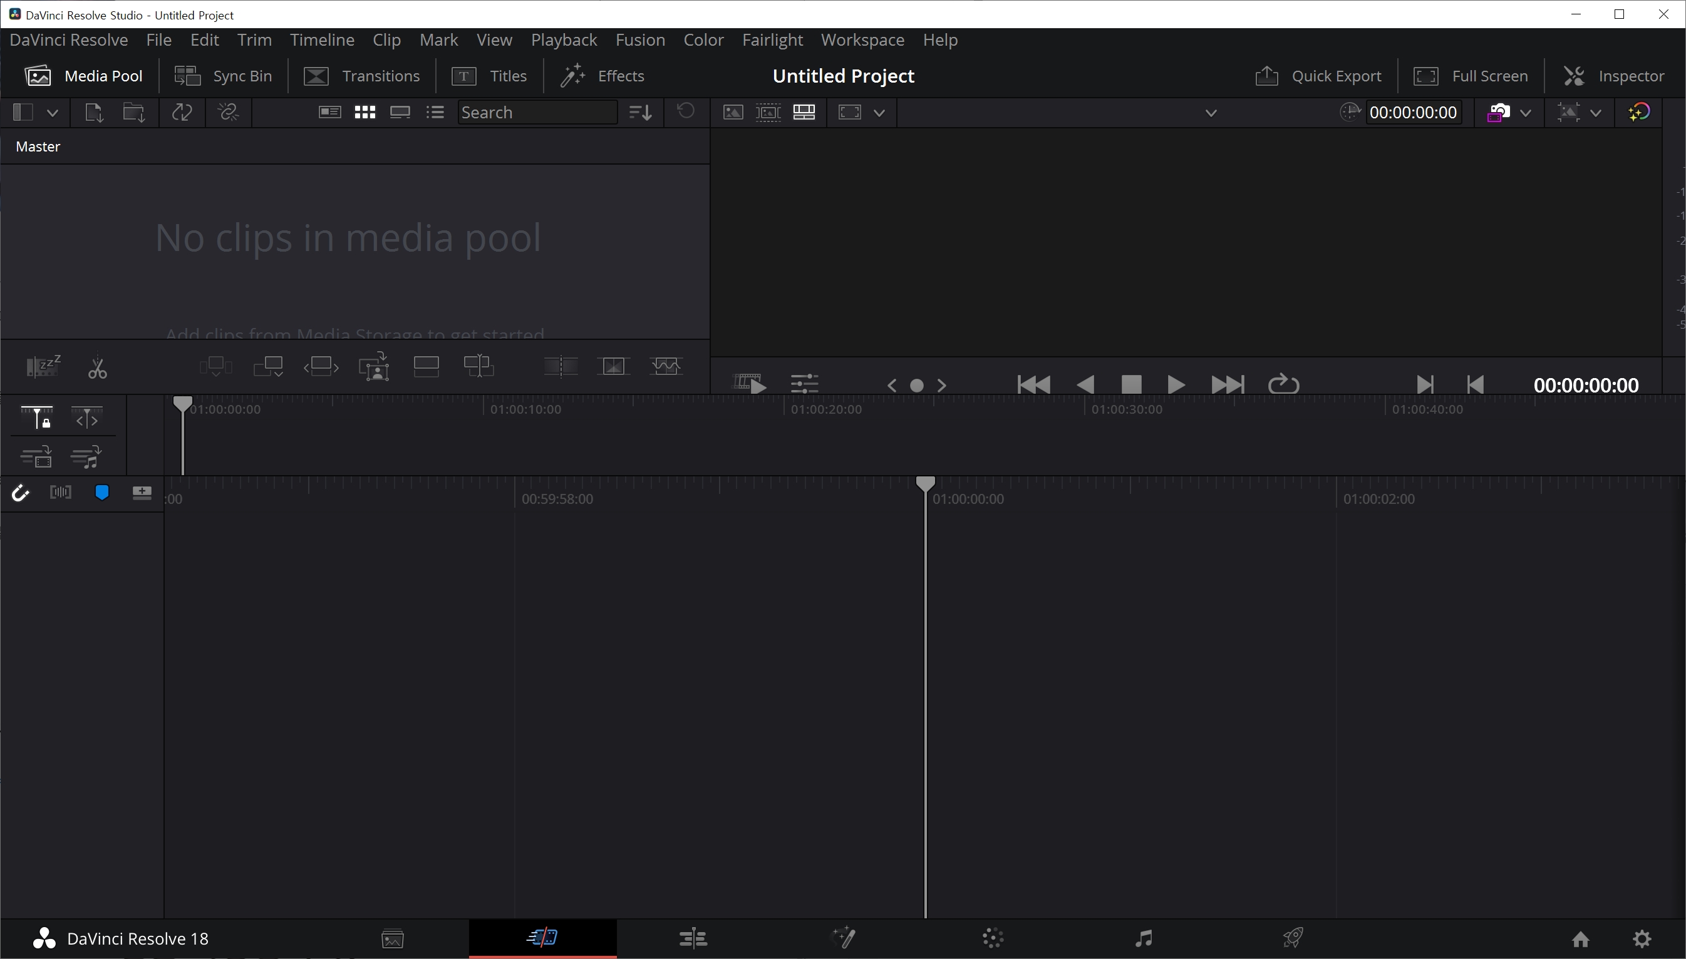Expand the viewer timeline name dropdown
The image size is (1686, 959).
point(1210,113)
